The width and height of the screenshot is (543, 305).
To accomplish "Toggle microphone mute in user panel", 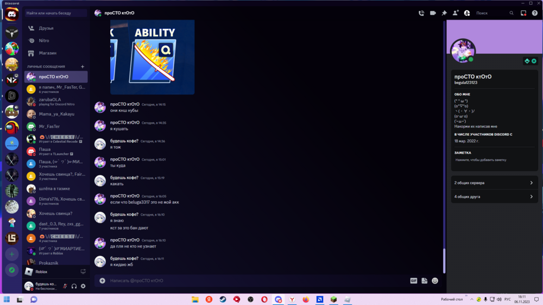I will pyautogui.click(x=65, y=287).
